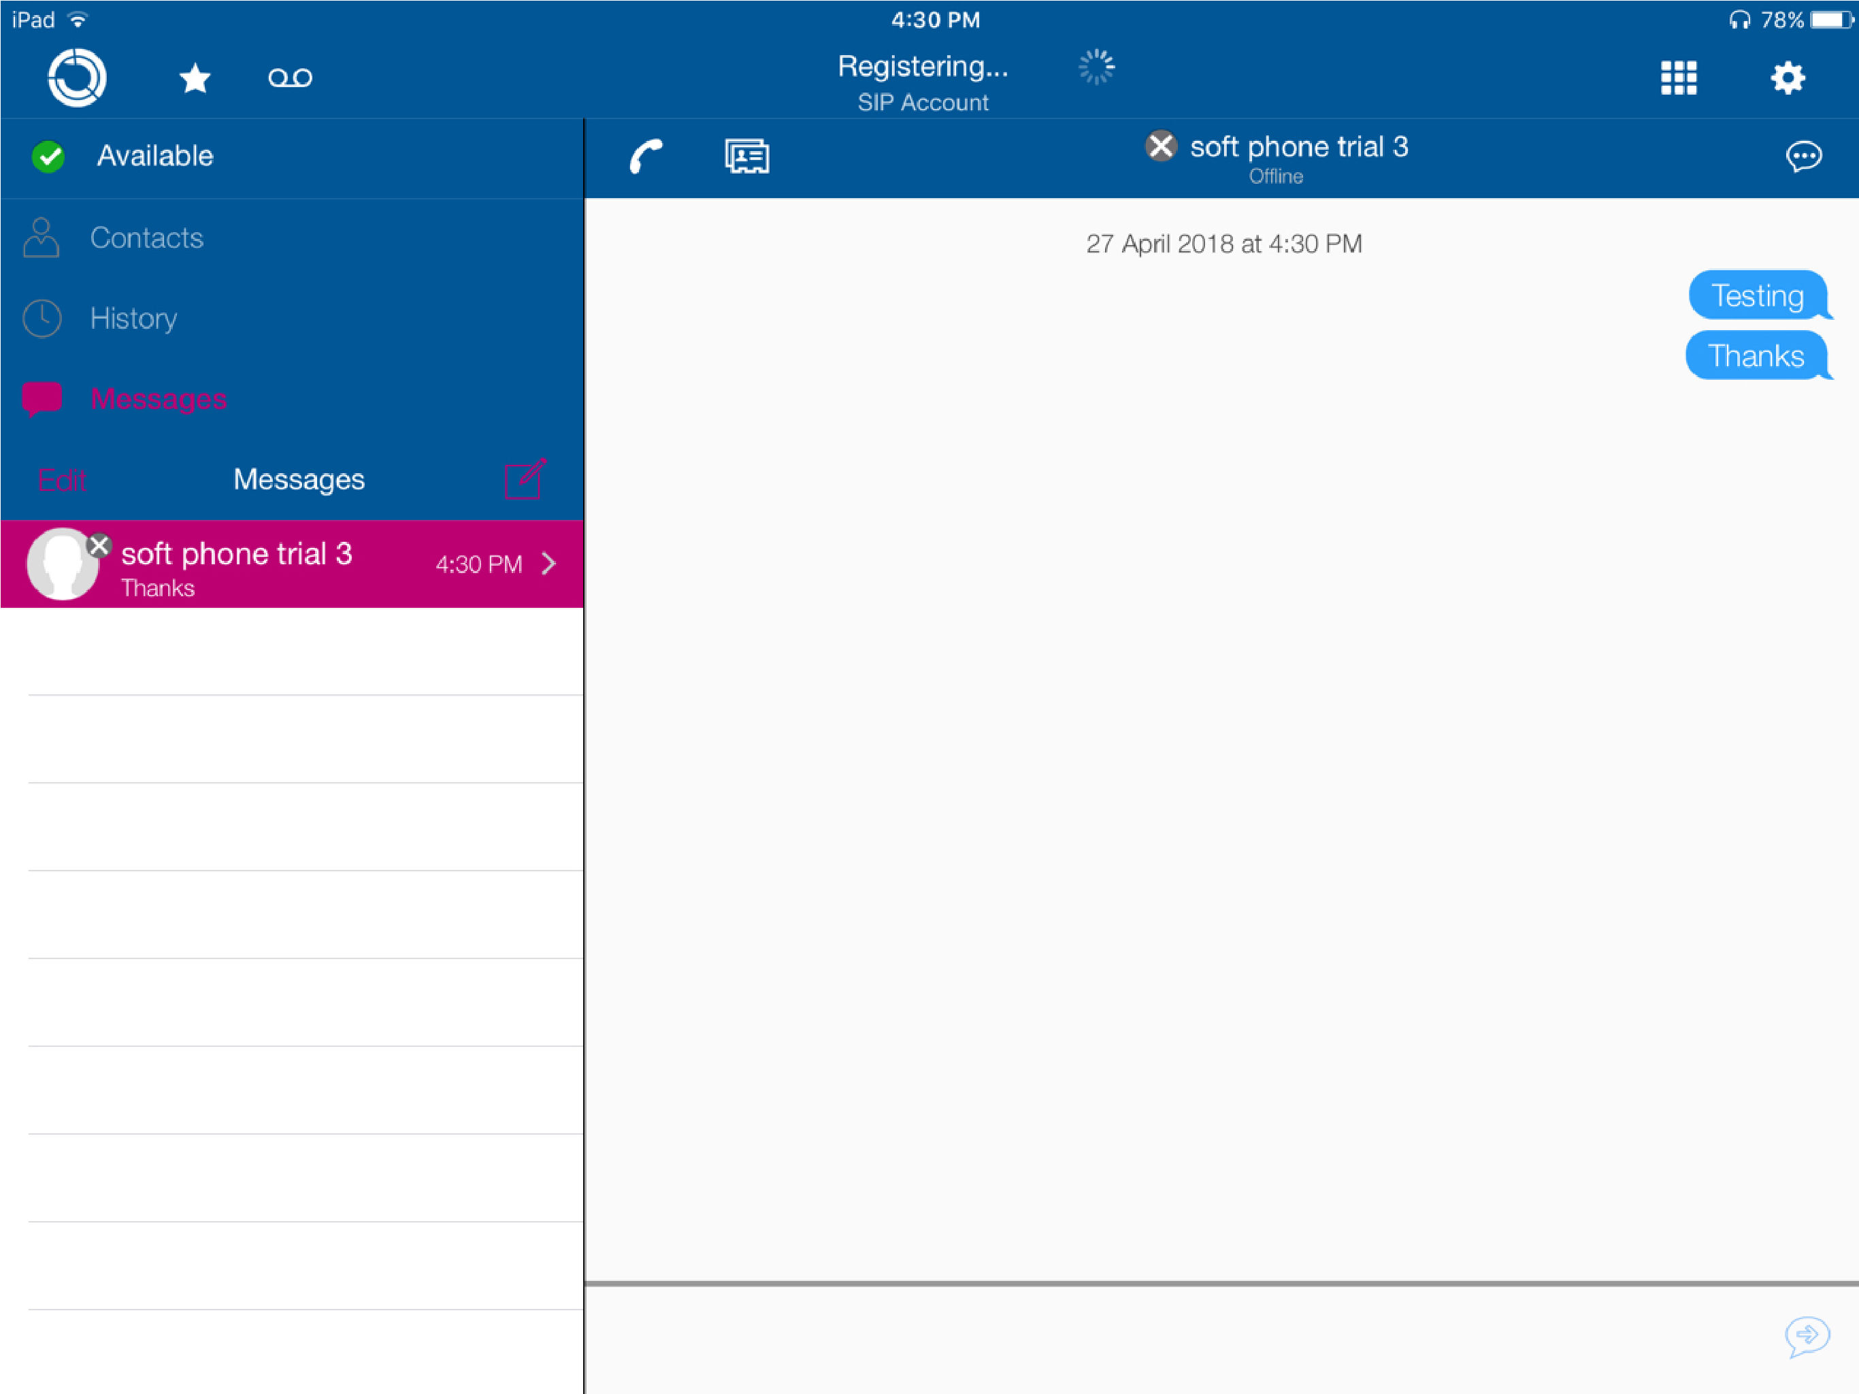Click the Contacts person icon

click(42, 238)
